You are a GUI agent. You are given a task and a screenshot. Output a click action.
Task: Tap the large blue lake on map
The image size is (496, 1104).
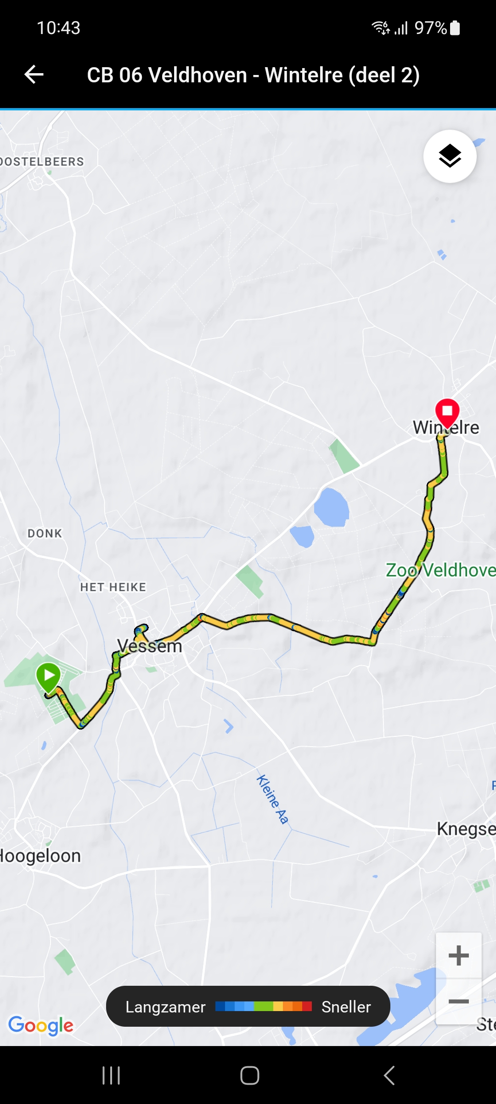(x=331, y=507)
